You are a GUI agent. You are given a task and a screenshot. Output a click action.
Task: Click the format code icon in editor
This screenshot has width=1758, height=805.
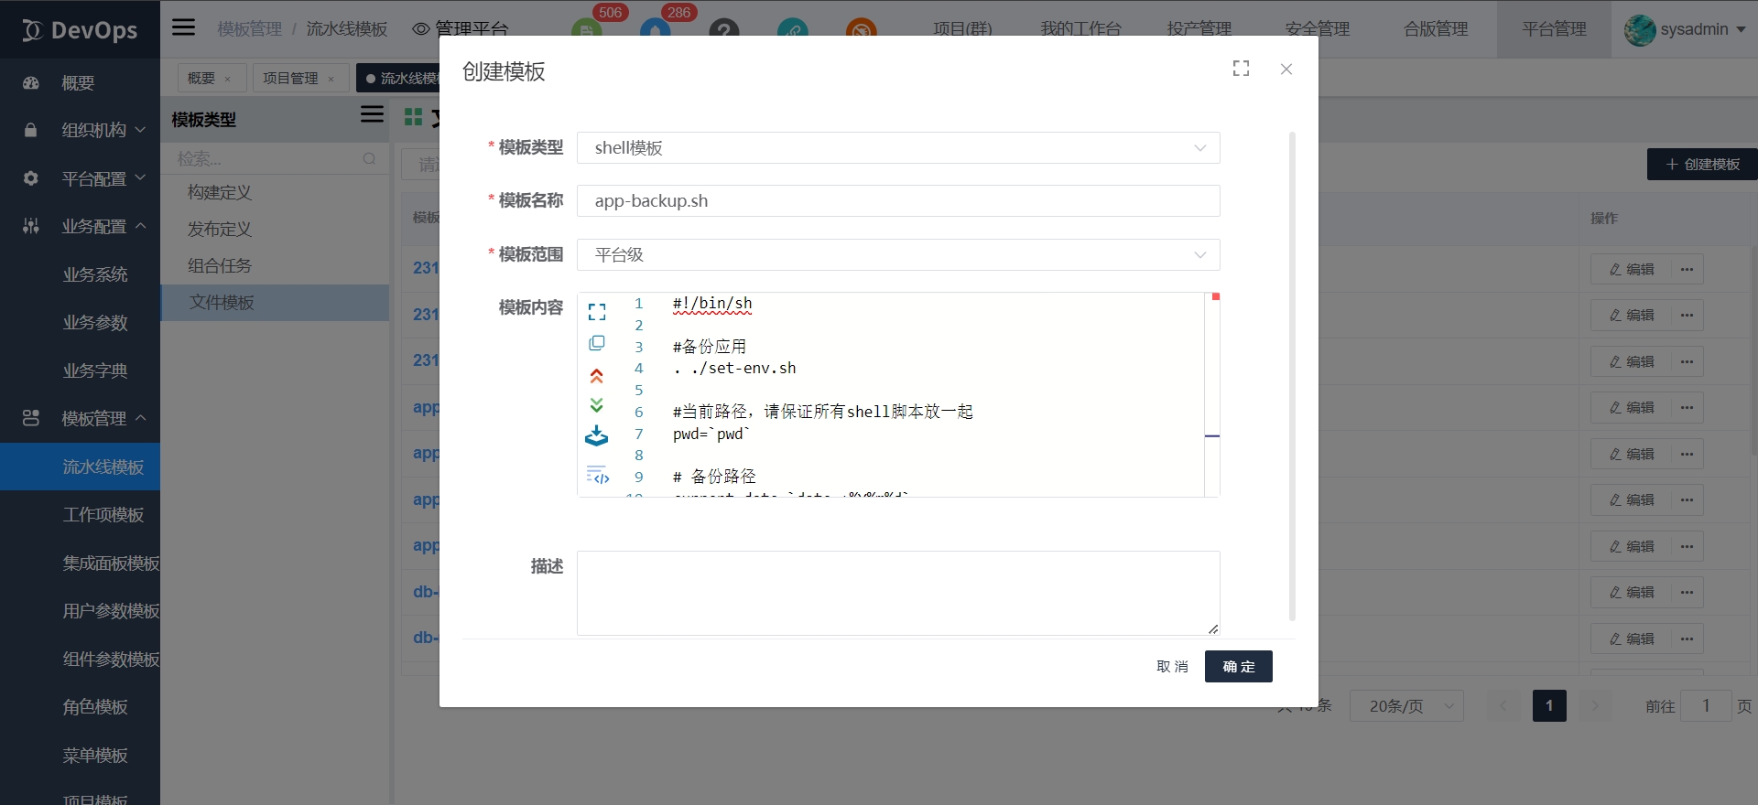coord(597,476)
